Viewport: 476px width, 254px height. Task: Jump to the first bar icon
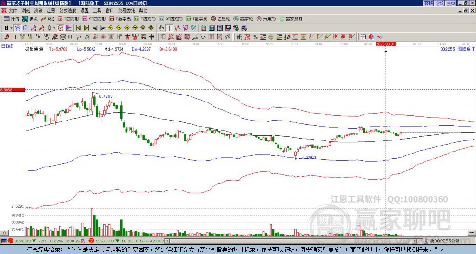coord(78,28)
